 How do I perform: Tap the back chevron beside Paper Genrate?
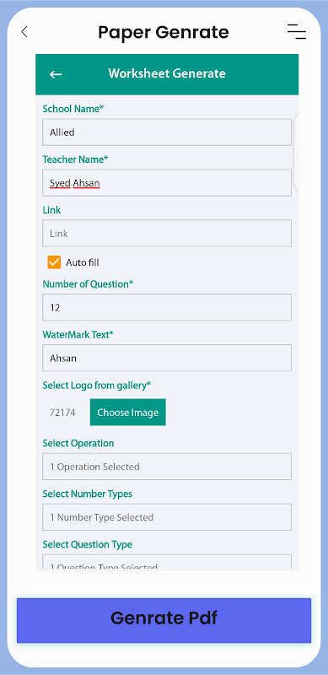[x=24, y=31]
